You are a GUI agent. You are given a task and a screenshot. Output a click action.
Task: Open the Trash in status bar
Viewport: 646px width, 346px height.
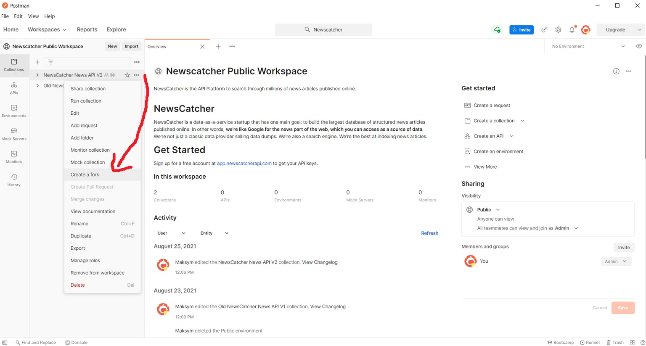615,342
